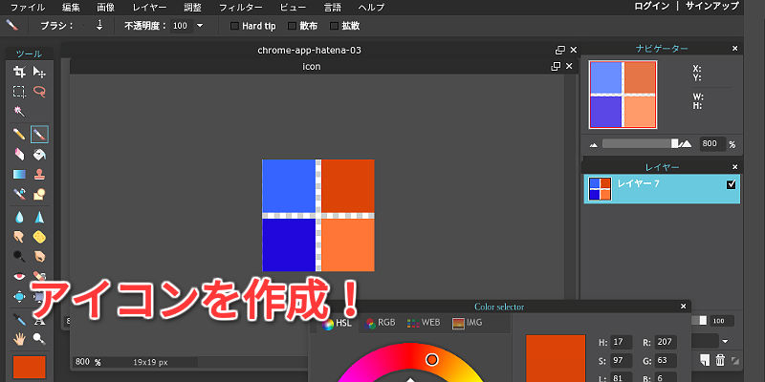Select the Crop tool

point(19,73)
